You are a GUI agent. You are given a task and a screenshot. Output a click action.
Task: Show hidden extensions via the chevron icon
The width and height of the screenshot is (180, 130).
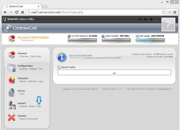(x=170, y=12)
